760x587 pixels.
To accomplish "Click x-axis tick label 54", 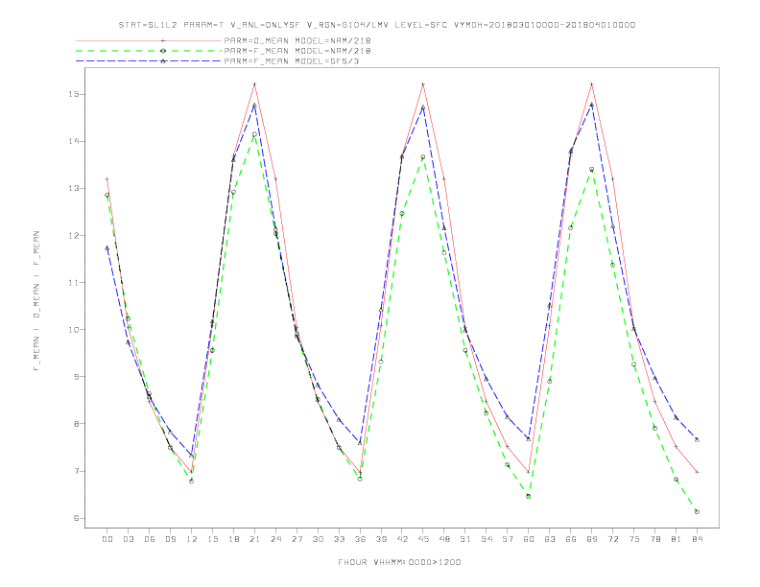I will click(487, 539).
